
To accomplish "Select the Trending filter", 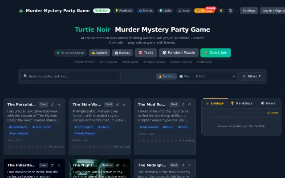I will coord(166,76).
